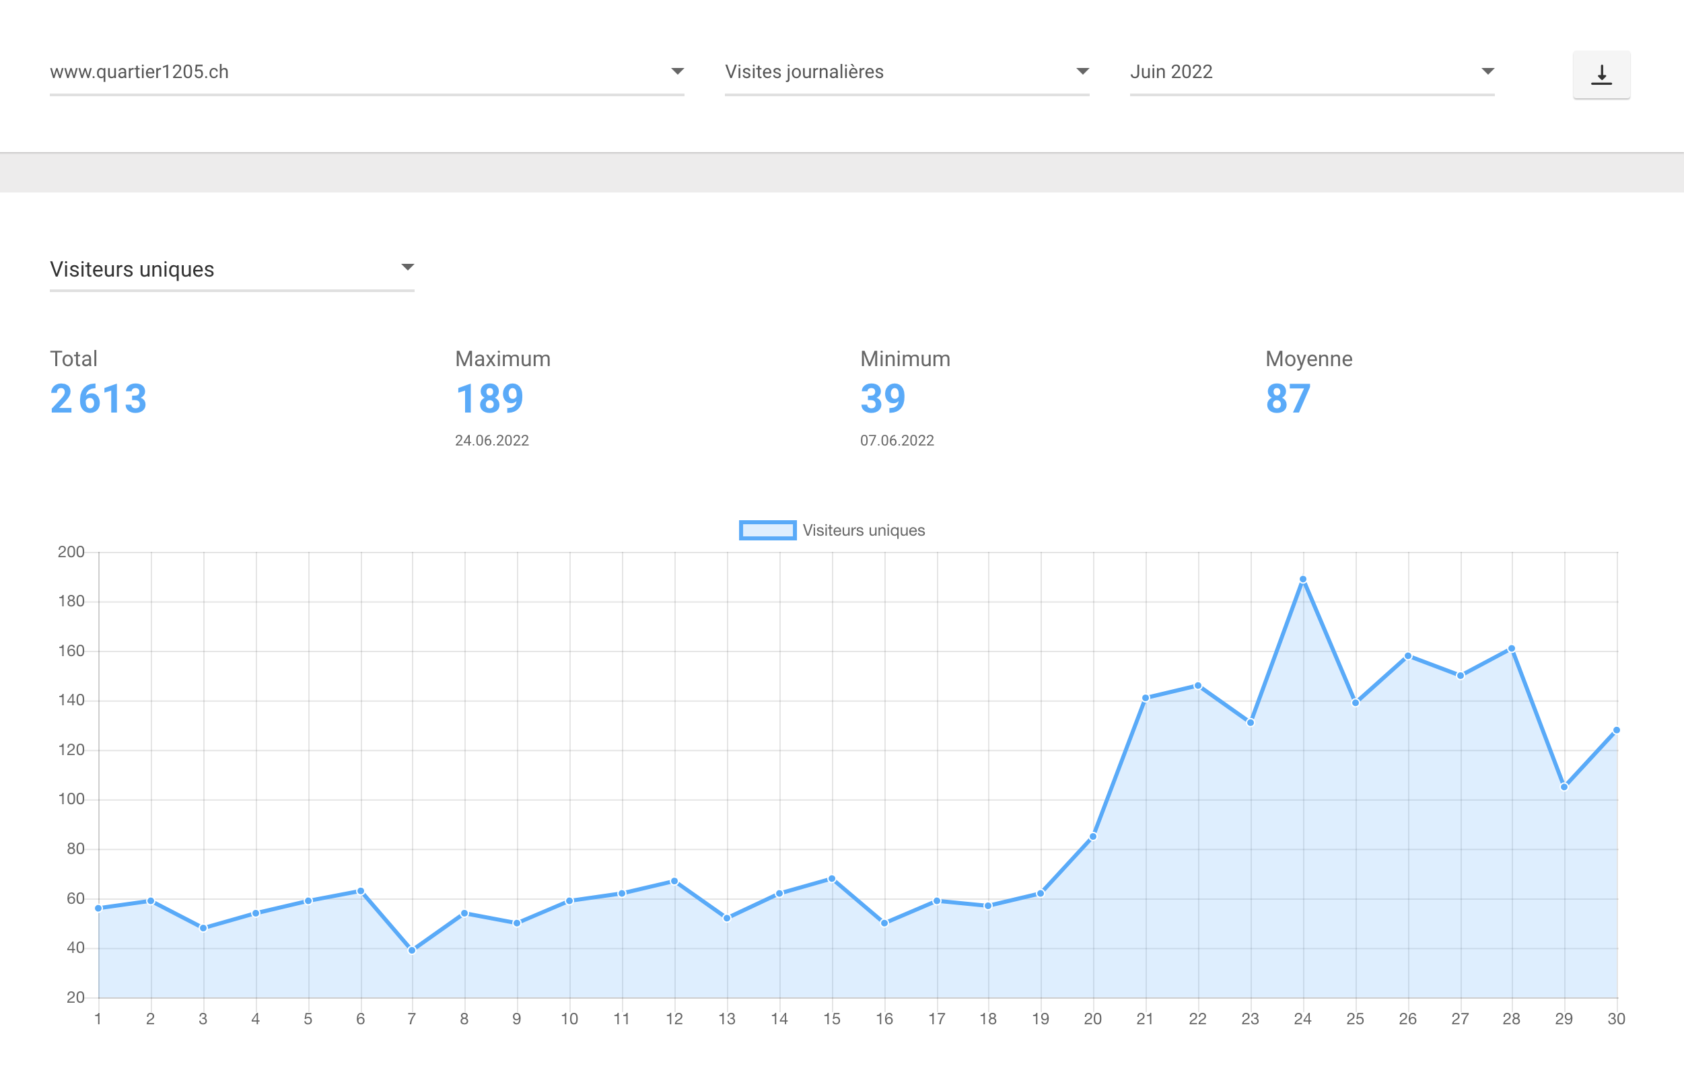Click the Minimum label
The image size is (1684, 1066).
click(905, 359)
